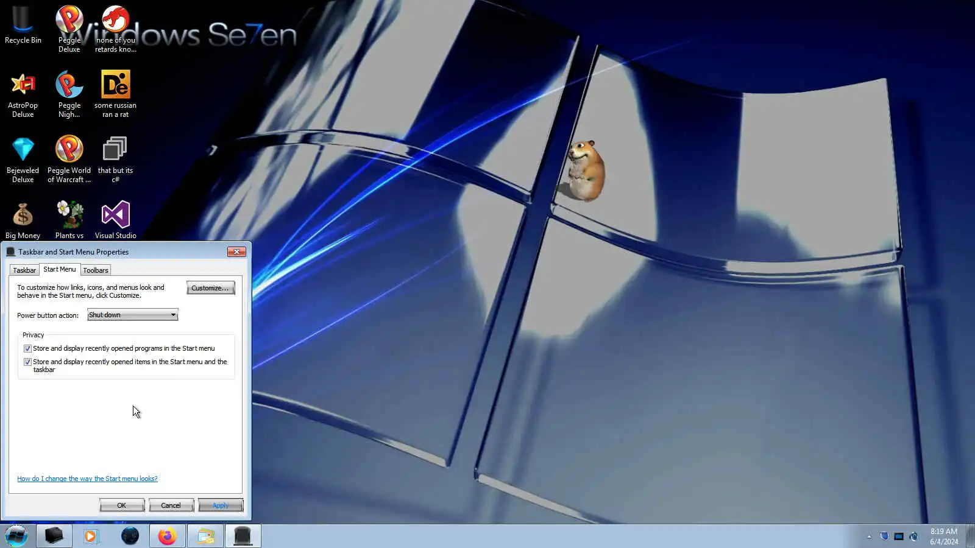Launch Firefox from the taskbar

pos(167,536)
